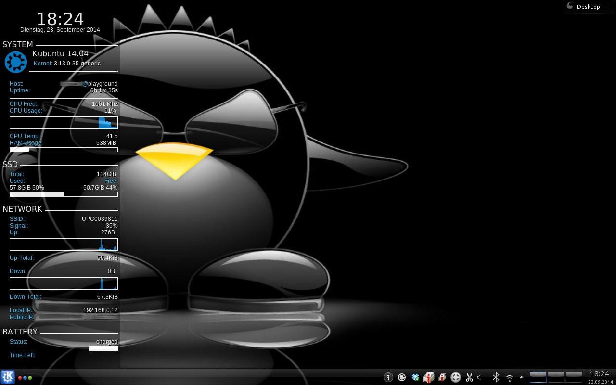
Task: Click the round four-arrow compass tray icon
Action: (x=456, y=378)
